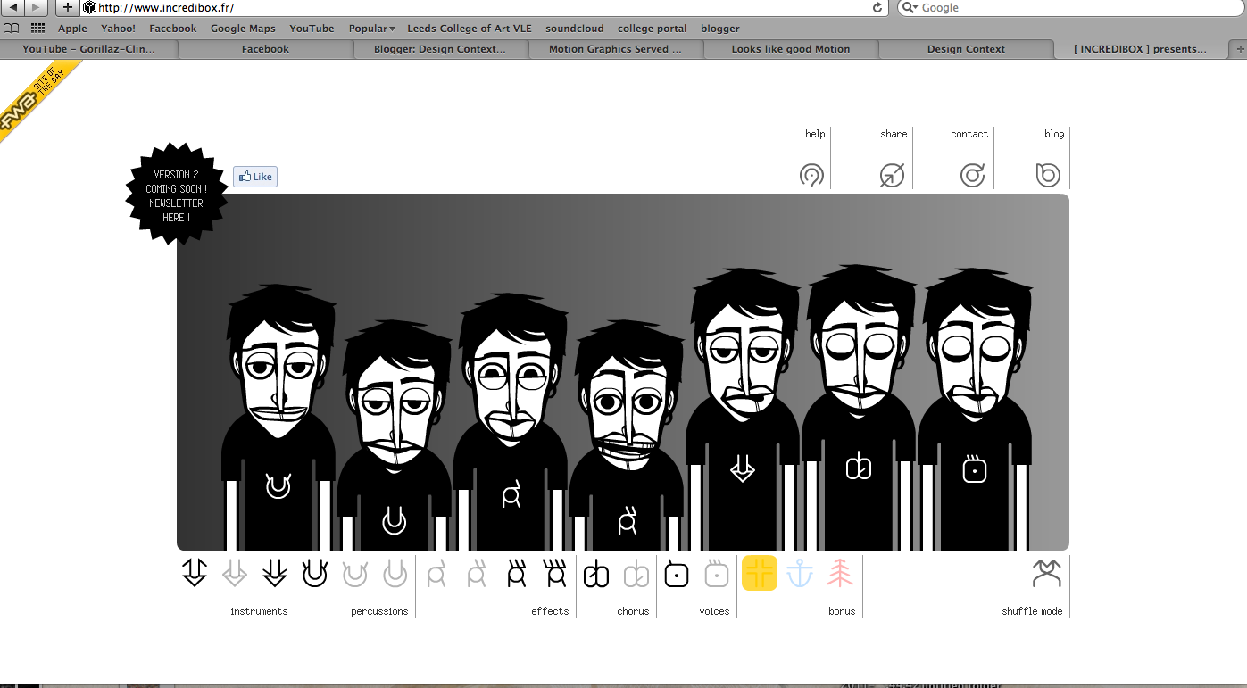
Task: Switch to the Facebook tab
Action: point(265,49)
